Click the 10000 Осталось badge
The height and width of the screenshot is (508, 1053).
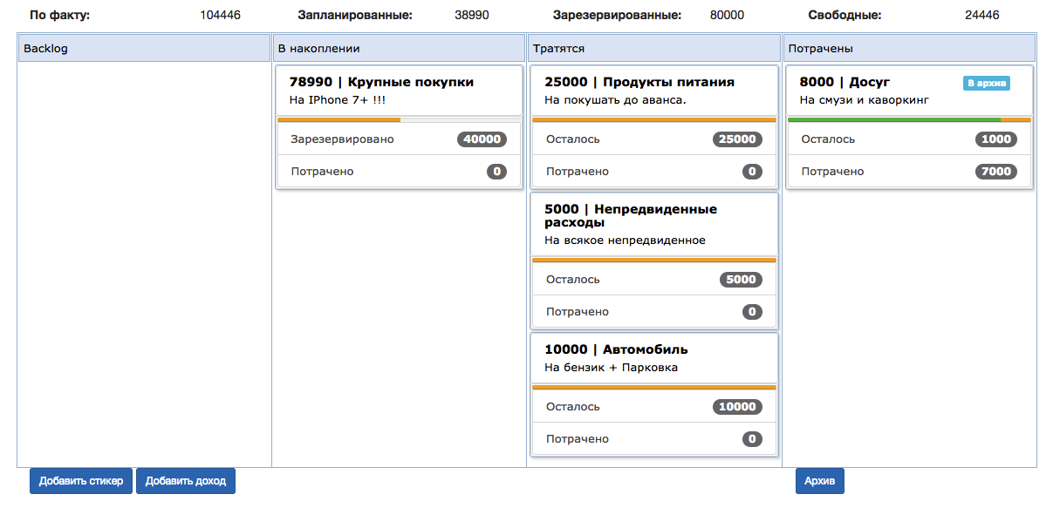(737, 407)
